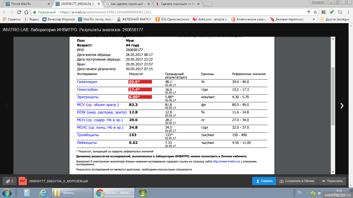Open the Сервисы apps shortcut
This screenshot has height=198, width=353.
pos(12,19)
